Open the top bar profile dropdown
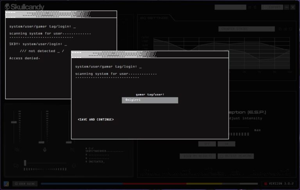This screenshot has width=300, height=190. coord(230,7)
